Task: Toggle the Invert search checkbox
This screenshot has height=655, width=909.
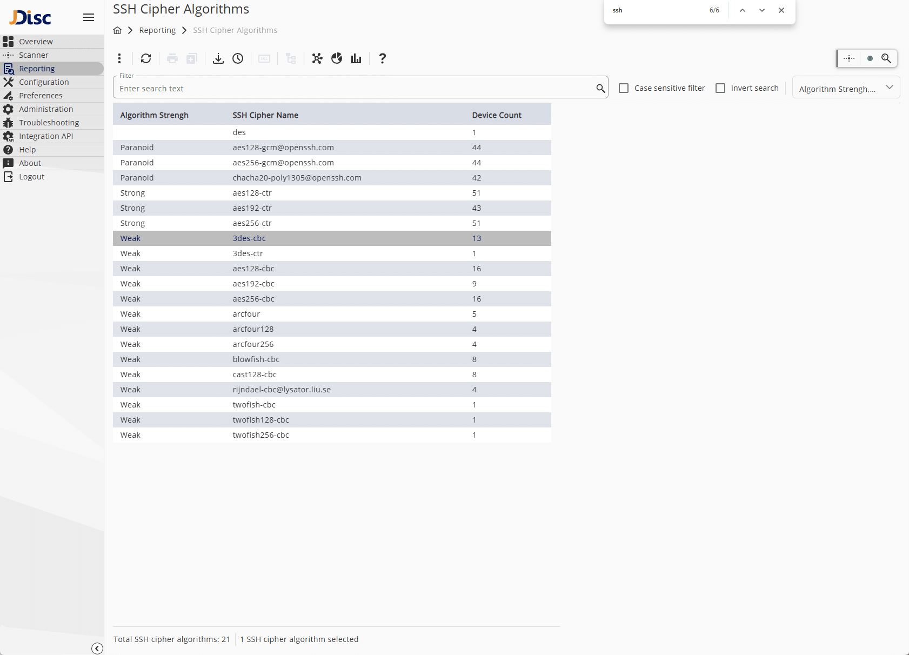Action: pyautogui.click(x=720, y=88)
